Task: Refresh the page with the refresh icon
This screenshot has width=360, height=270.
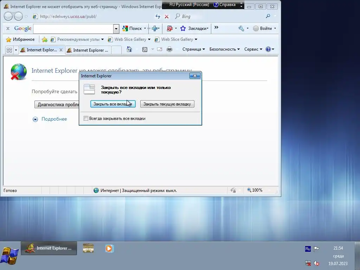Action: click(158, 16)
